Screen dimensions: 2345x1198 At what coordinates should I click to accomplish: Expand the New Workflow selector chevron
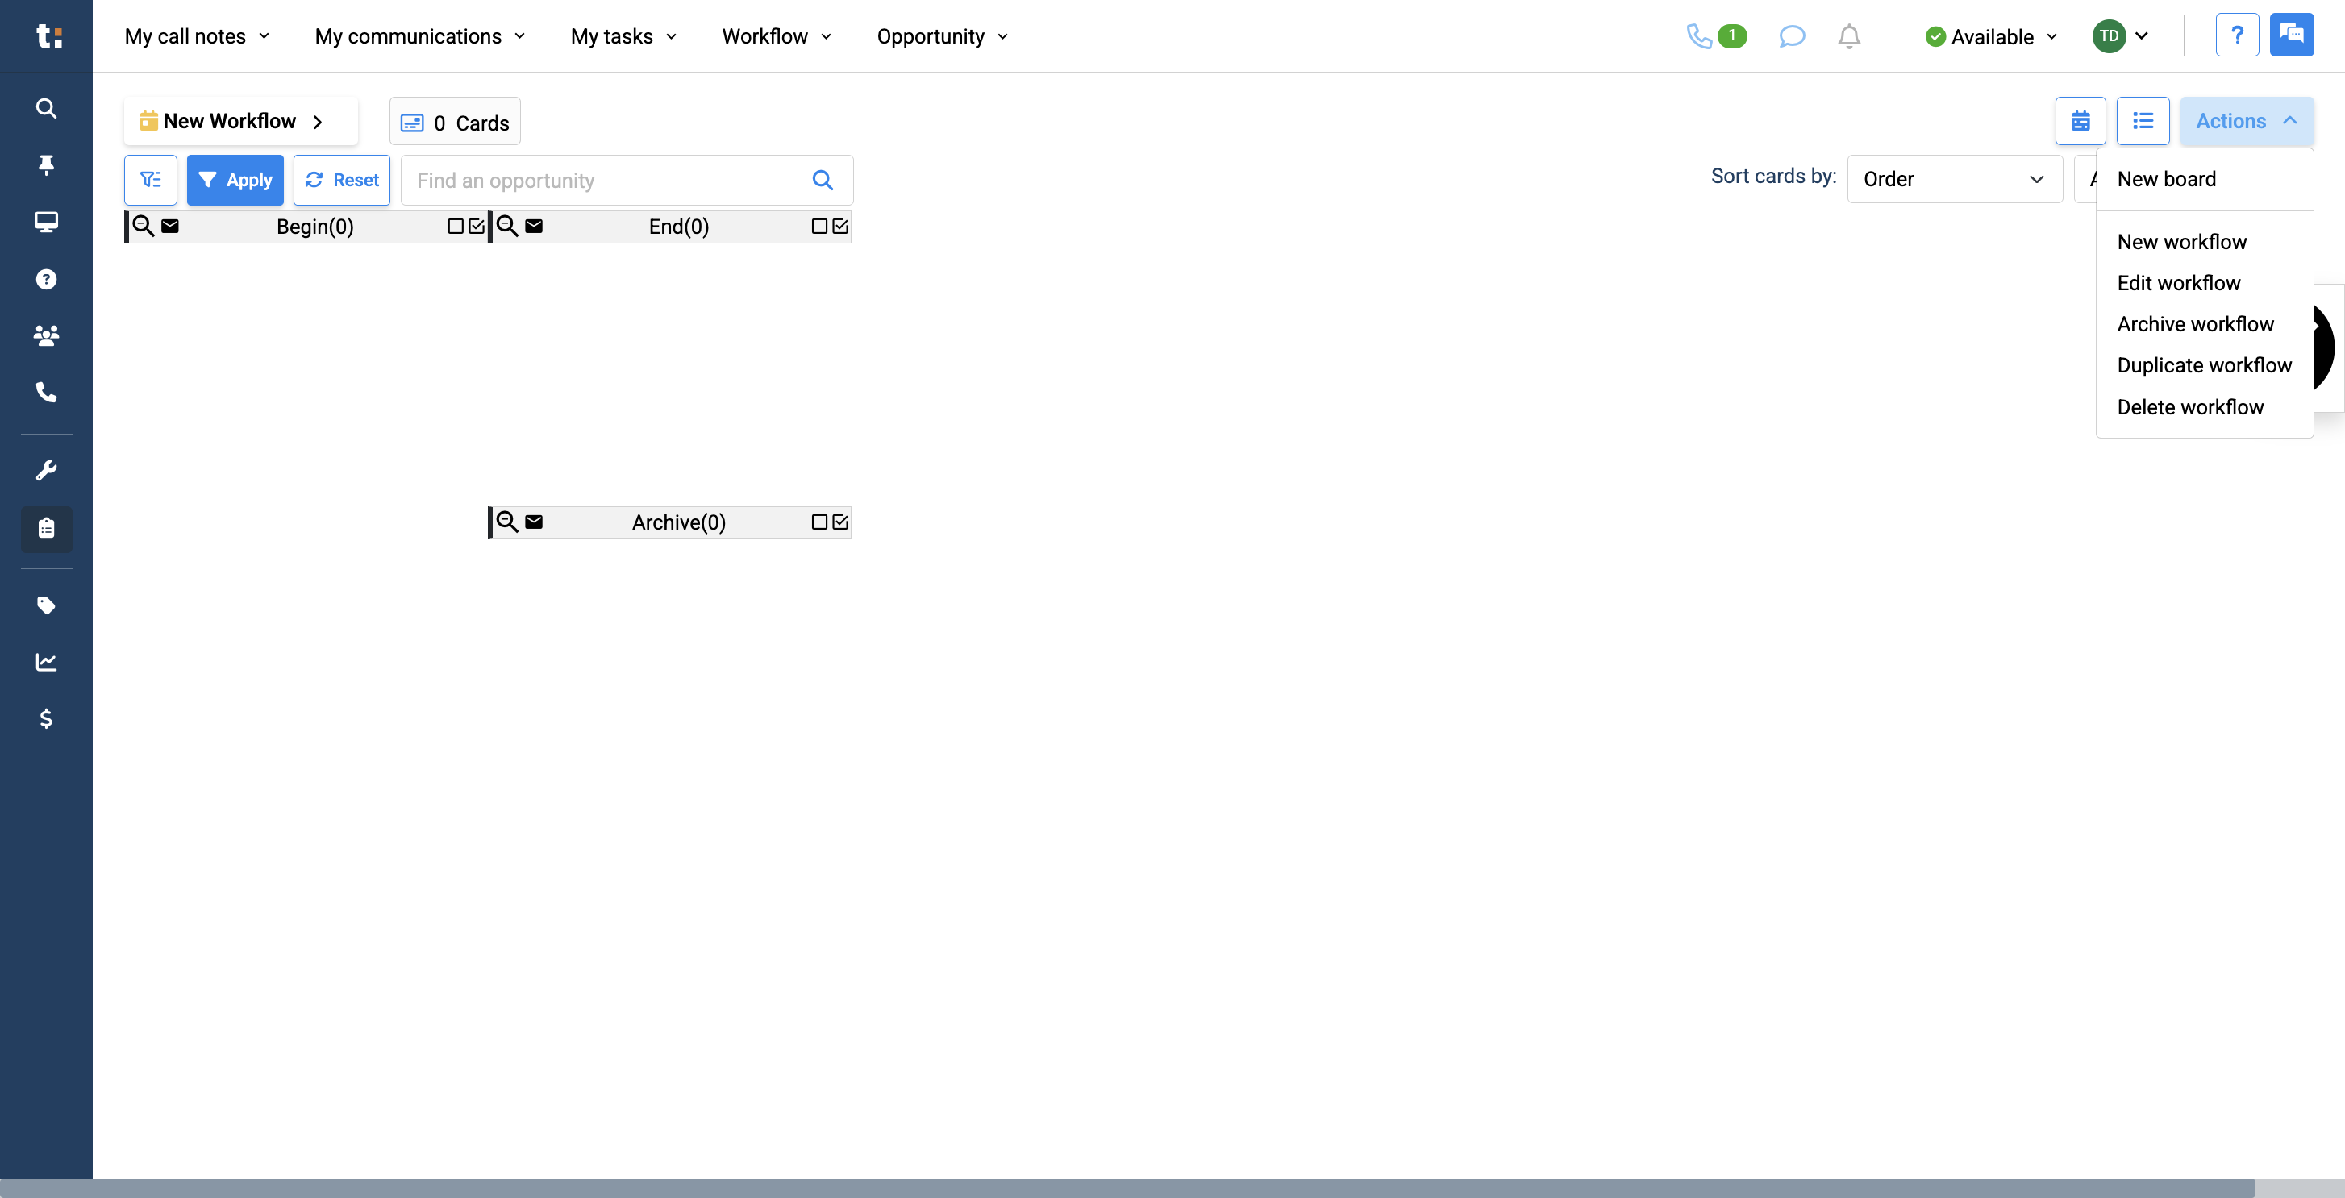(x=317, y=121)
